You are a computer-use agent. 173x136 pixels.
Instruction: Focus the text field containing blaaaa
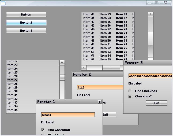68,115
